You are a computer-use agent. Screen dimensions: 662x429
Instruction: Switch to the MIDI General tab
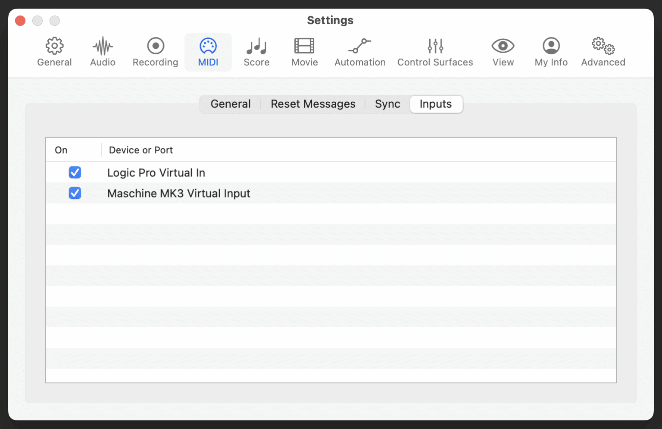pos(231,104)
